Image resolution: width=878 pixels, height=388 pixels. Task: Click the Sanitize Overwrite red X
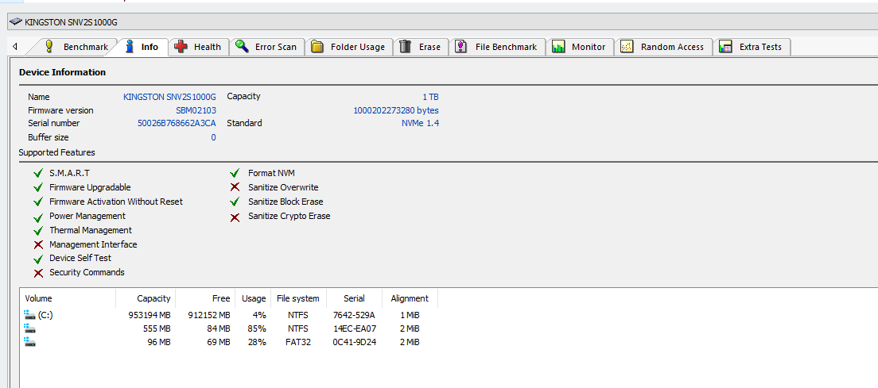tap(235, 187)
